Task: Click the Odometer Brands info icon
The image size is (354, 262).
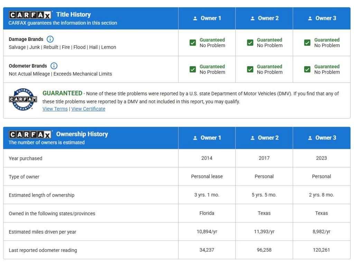Action: click(54, 66)
